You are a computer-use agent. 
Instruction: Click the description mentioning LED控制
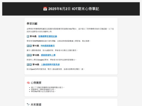point(52,51)
